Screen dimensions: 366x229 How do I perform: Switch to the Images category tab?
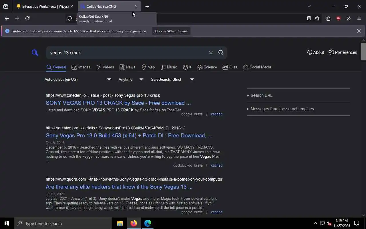(x=81, y=67)
